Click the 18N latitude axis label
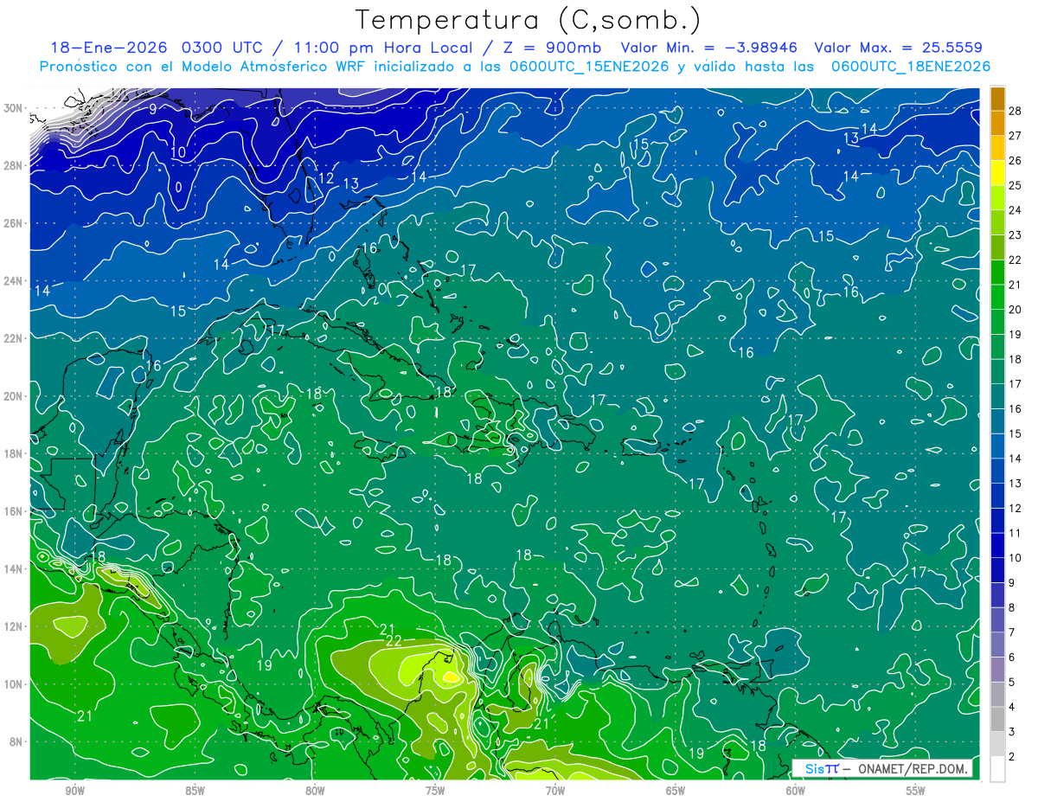Viewport: 1038px width, 802px height. (x=15, y=453)
